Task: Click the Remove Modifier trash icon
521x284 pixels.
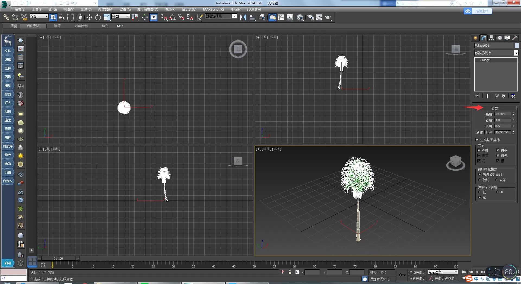Action: pos(503,96)
